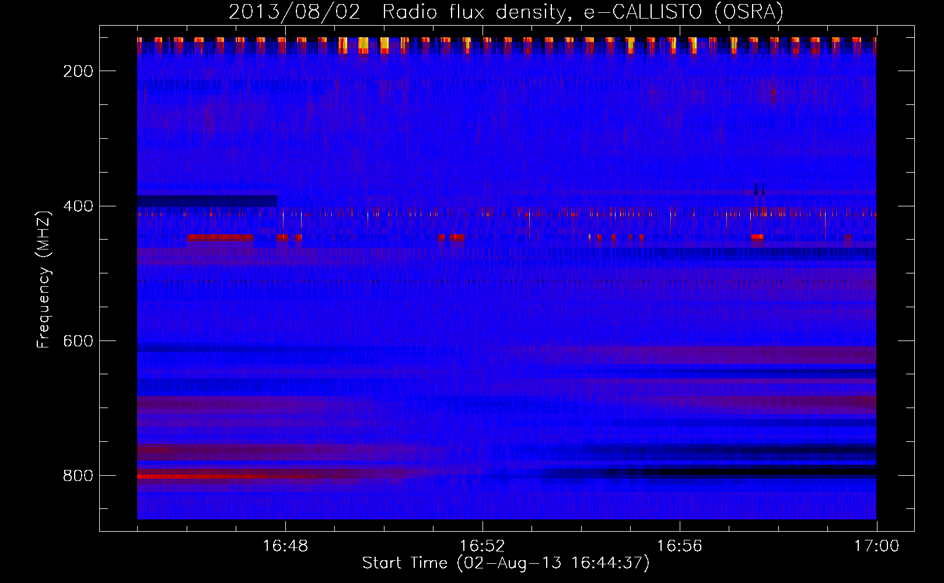
Task: Click the 16:56 time tick label
Action: point(680,546)
